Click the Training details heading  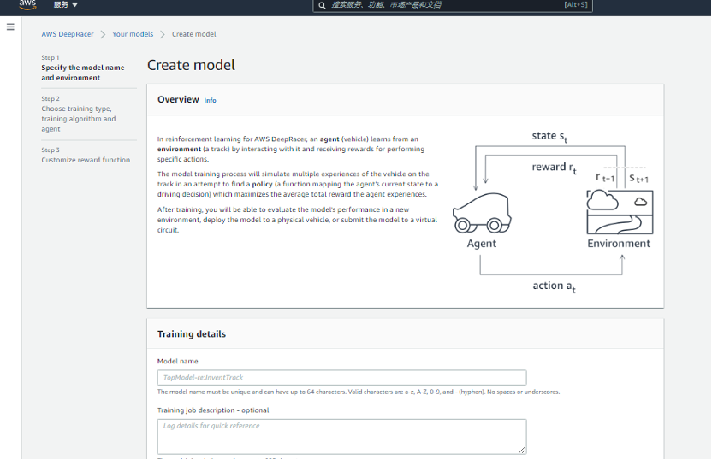tap(192, 334)
